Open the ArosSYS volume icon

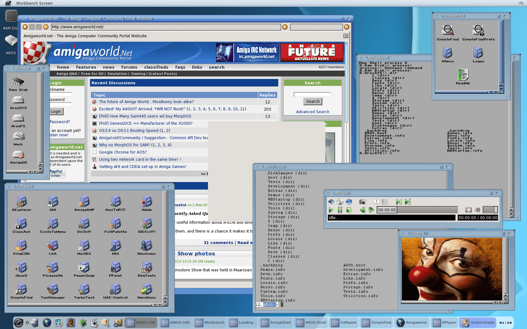[x=18, y=103]
